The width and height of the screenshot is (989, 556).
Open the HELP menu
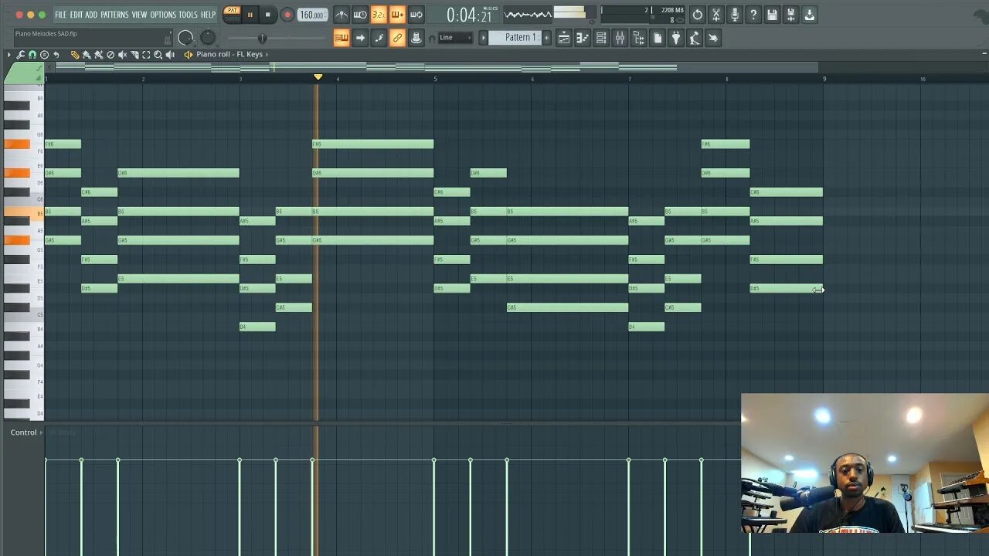(x=208, y=15)
